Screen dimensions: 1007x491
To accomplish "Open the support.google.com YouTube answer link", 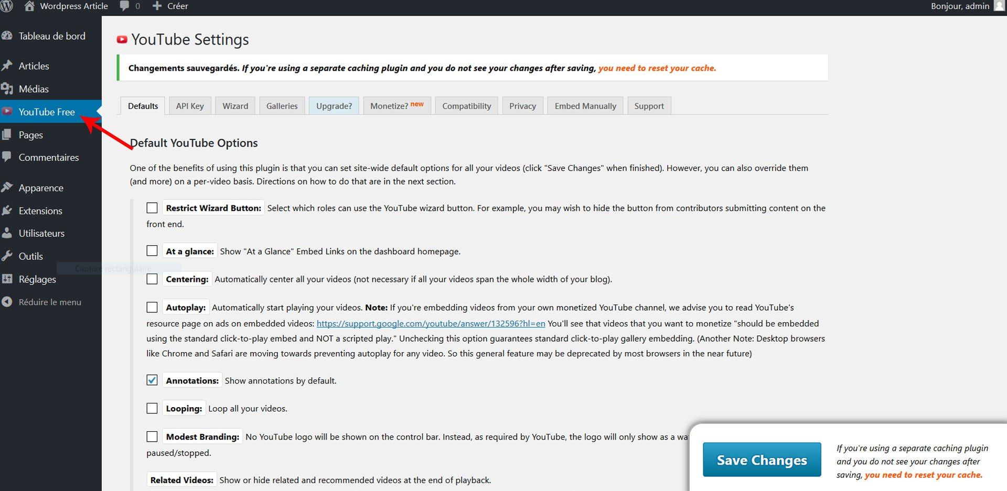I will (431, 323).
